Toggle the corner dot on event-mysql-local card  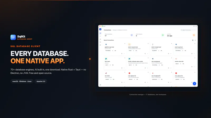tap(148, 44)
